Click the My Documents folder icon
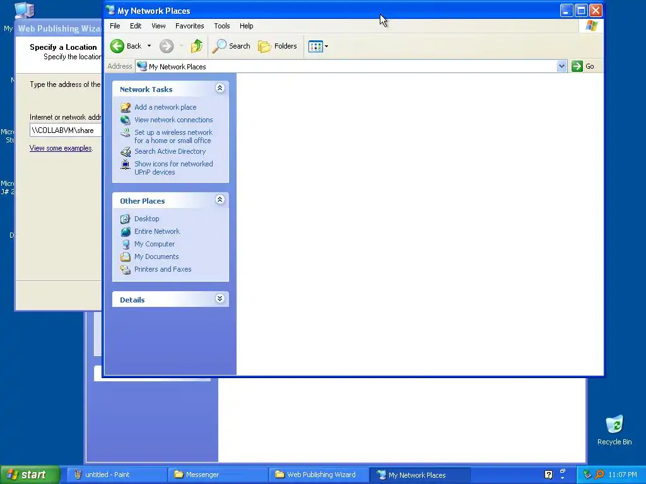The width and height of the screenshot is (646, 484). pos(126,257)
